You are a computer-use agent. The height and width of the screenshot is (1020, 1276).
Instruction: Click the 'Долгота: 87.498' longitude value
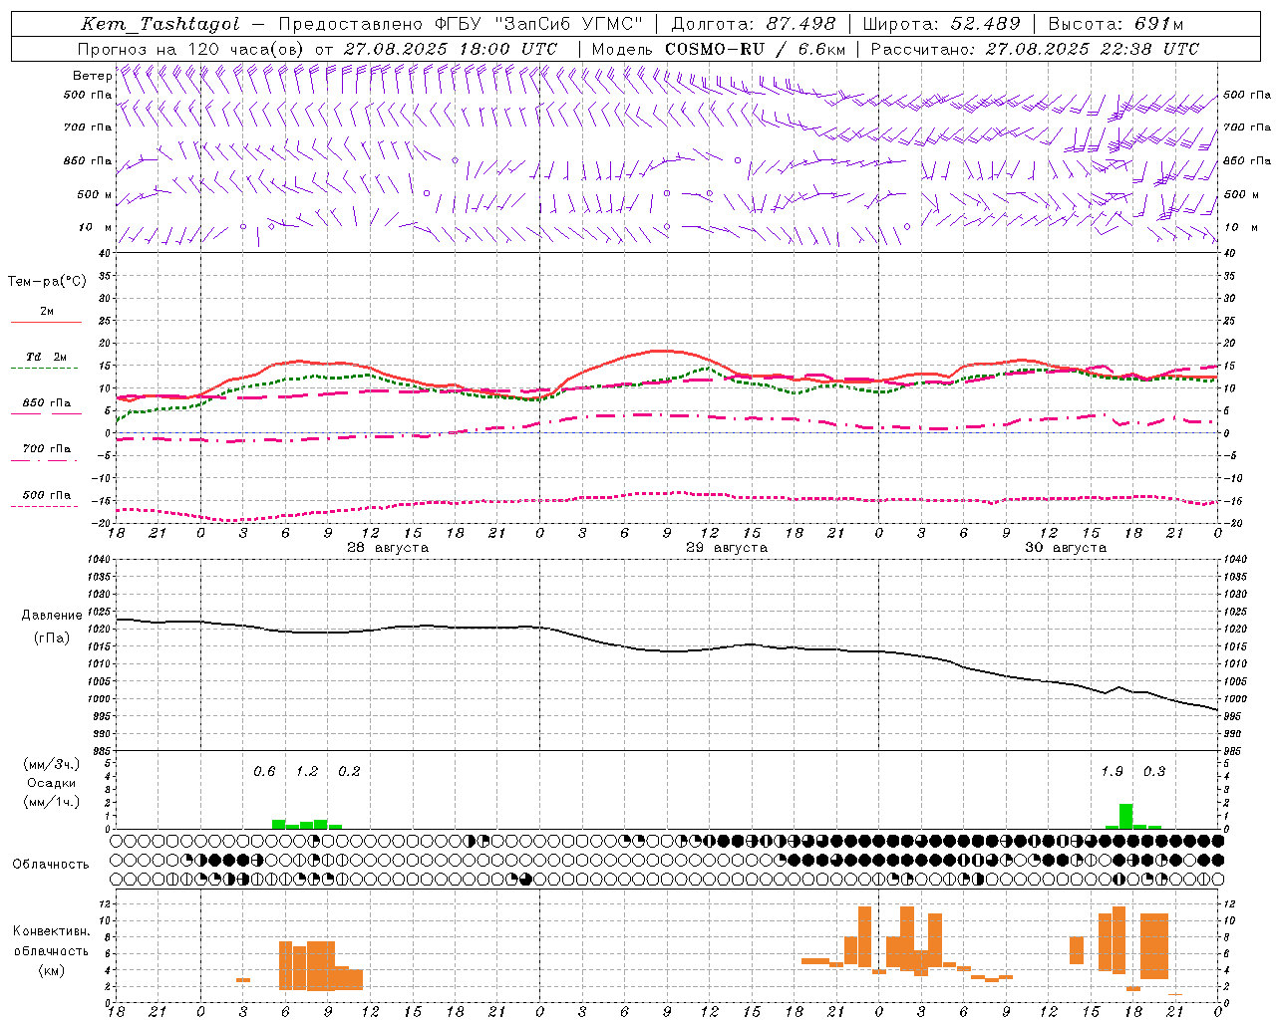click(x=754, y=24)
